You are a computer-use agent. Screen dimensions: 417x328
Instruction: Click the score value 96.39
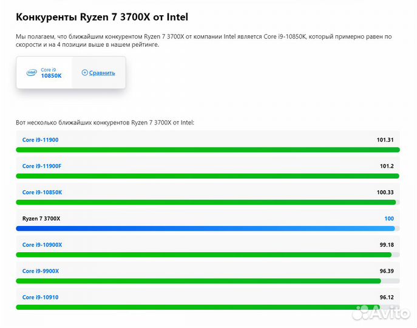387,271
